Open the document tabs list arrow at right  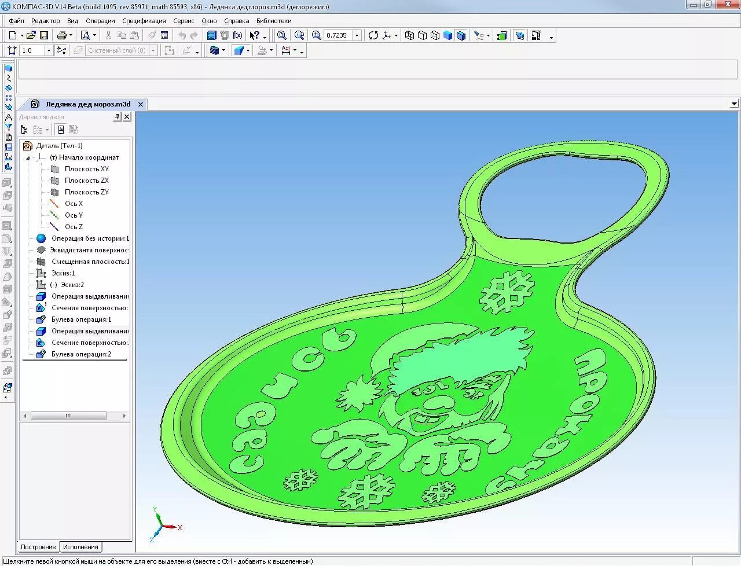(734, 104)
